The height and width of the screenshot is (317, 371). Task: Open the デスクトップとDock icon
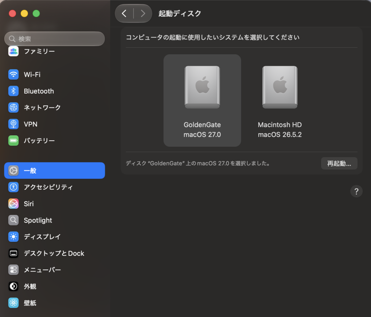point(13,253)
